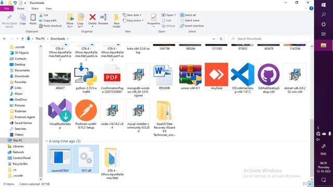Refresh the Downloads folder view
The image size is (333, 187).
tap(221, 39)
